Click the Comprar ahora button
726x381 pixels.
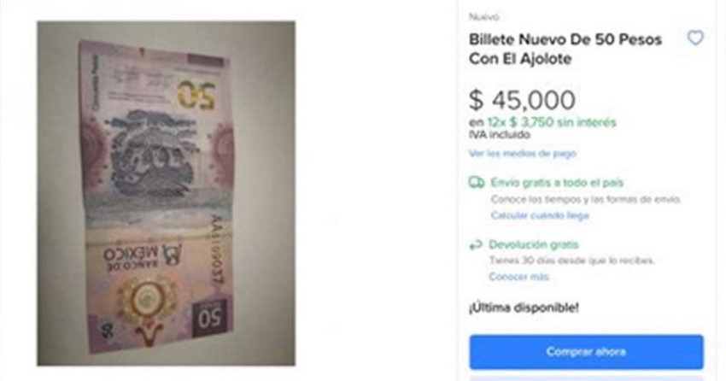click(586, 352)
